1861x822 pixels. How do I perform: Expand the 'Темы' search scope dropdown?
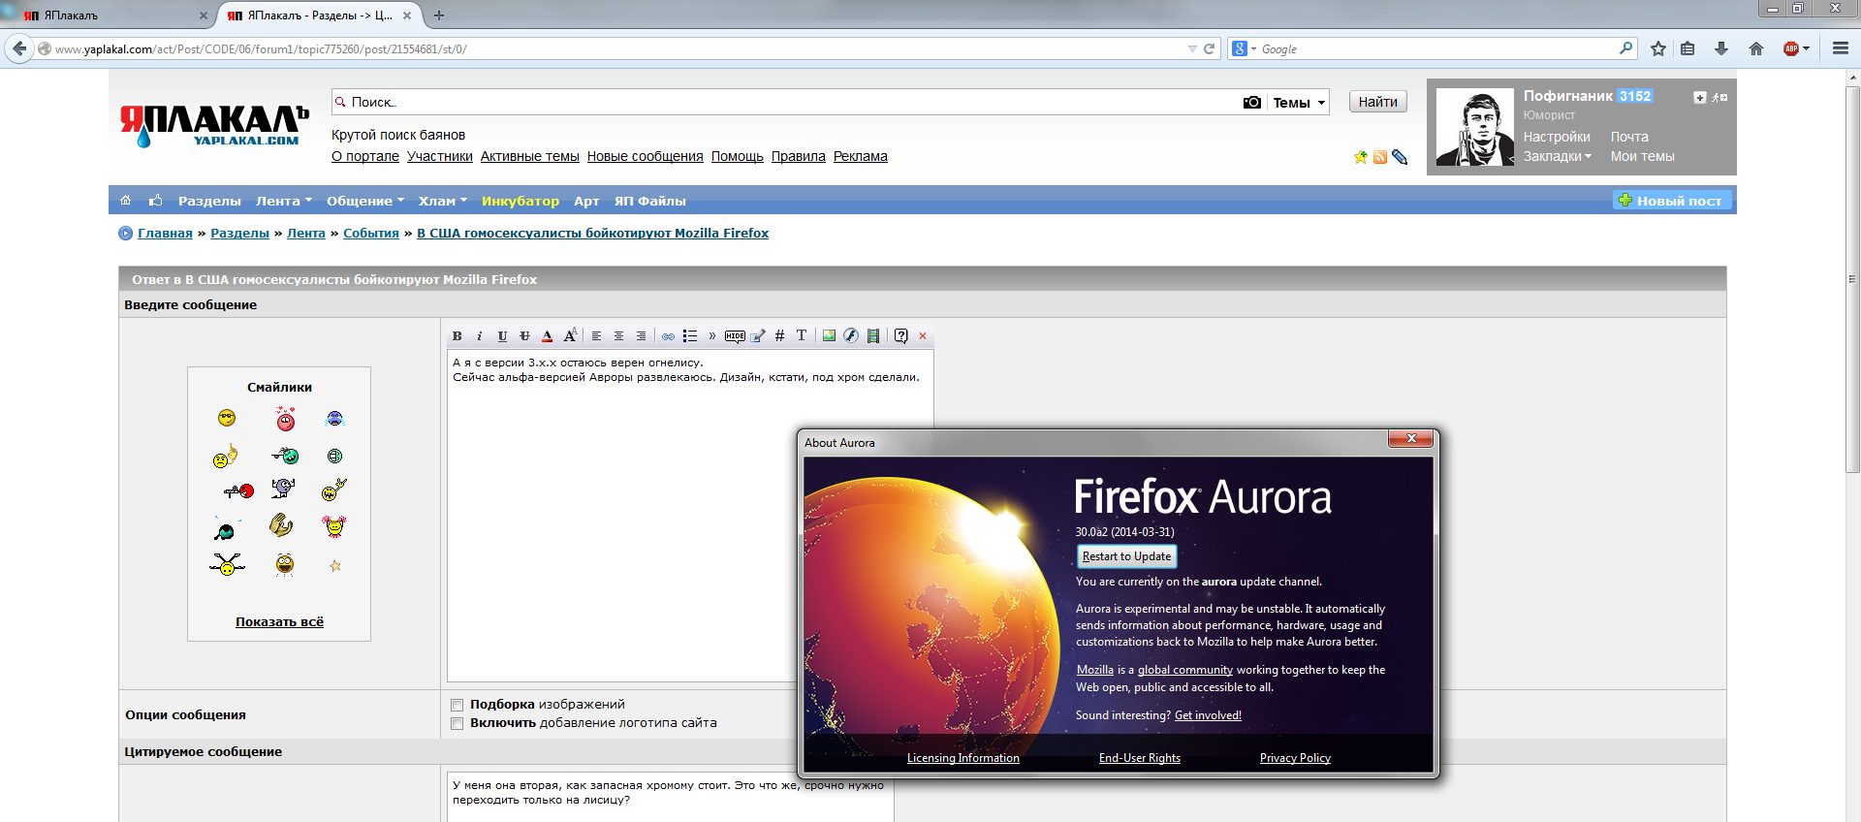click(1298, 103)
